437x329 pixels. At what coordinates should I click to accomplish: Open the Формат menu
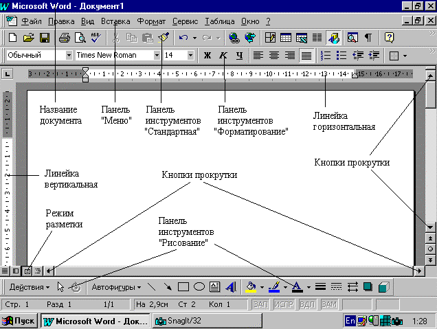[150, 21]
